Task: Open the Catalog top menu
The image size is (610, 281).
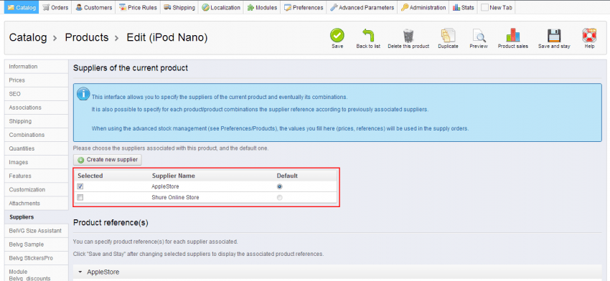Action: tap(22, 7)
